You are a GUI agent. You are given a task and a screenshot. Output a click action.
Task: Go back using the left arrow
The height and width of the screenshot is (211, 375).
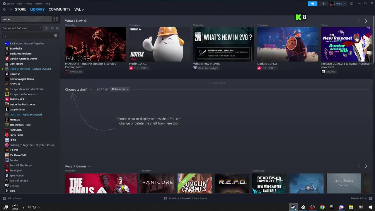4,9
